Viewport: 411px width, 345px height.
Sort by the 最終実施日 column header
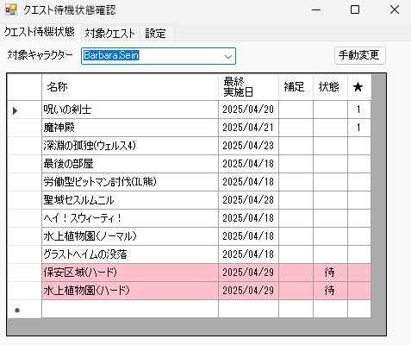coord(248,87)
